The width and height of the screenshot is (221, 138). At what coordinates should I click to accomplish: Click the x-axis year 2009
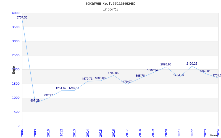coord(35,133)
